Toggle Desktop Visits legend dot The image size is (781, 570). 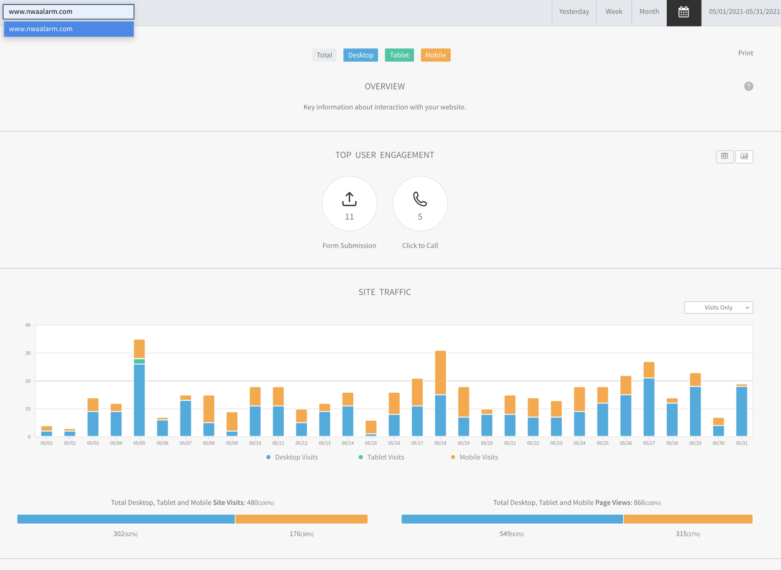click(268, 457)
